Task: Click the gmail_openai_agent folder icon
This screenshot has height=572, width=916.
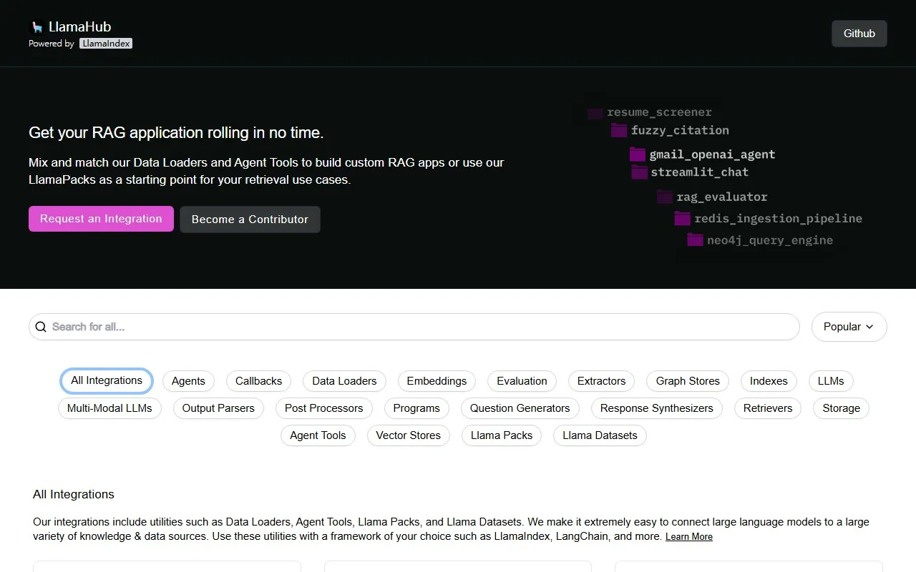Action: tap(638, 154)
